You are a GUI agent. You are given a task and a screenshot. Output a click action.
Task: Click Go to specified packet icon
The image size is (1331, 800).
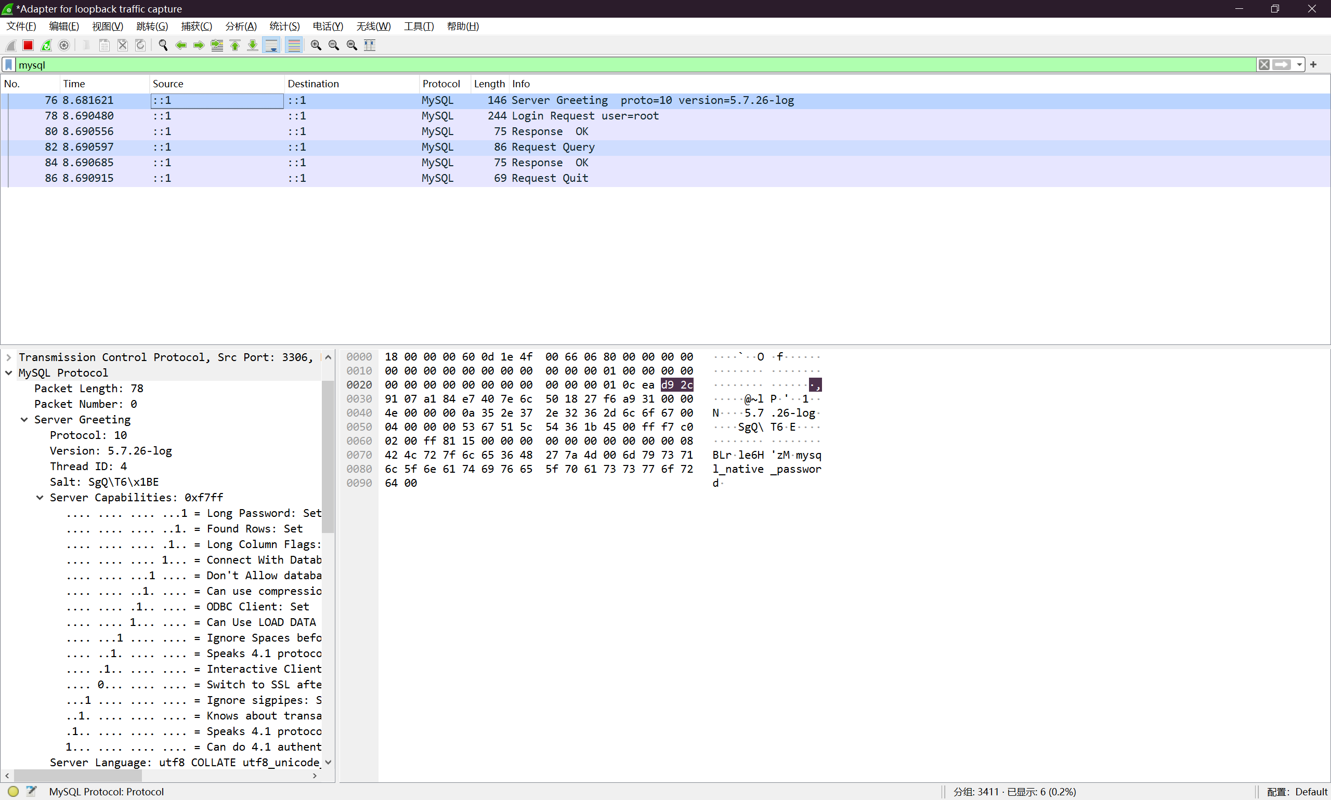[x=217, y=45]
